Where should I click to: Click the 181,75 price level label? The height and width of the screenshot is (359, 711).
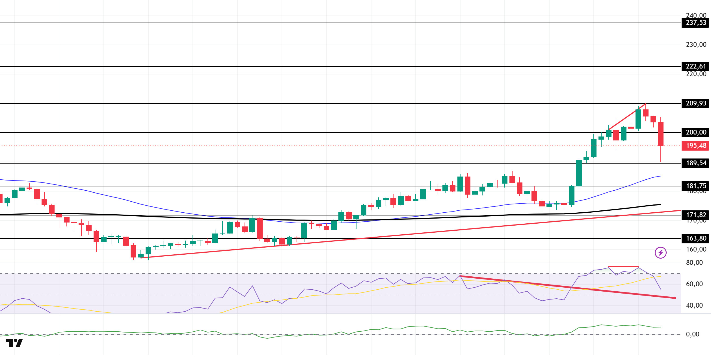pos(696,186)
